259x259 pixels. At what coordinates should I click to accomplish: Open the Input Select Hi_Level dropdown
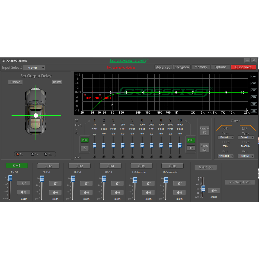pyautogui.click(x=34, y=68)
